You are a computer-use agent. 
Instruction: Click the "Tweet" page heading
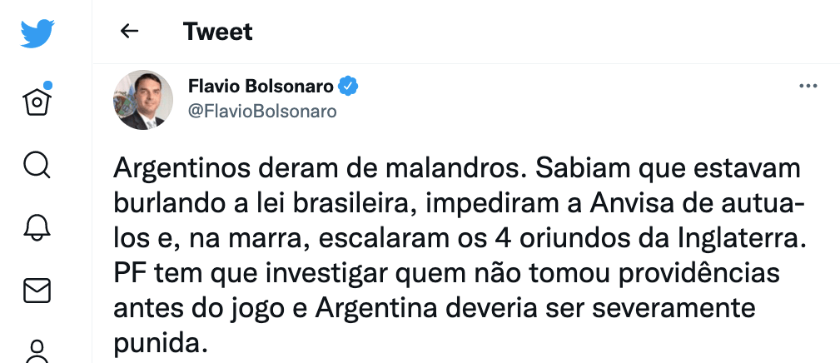tap(217, 32)
